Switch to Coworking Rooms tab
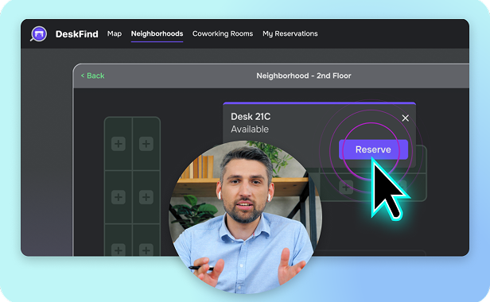 223,33
